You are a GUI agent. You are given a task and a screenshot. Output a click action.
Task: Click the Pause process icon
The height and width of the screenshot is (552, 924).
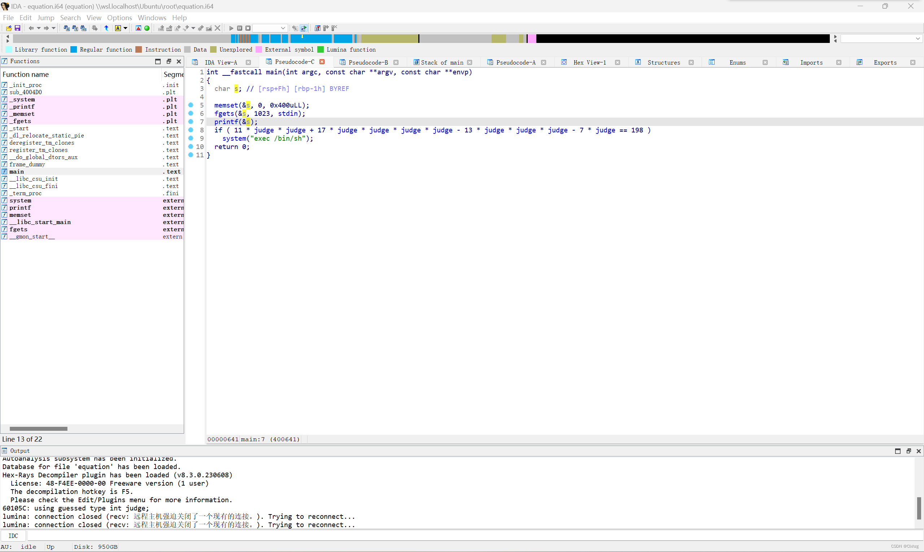click(x=240, y=28)
